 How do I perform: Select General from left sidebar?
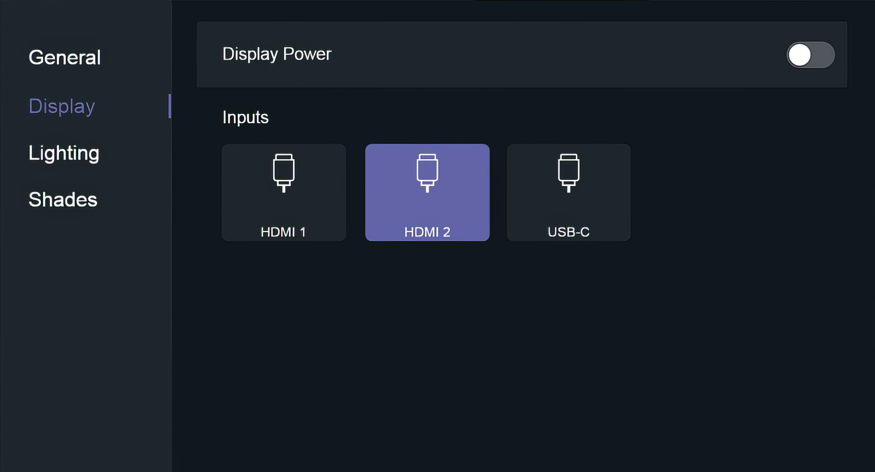click(65, 57)
